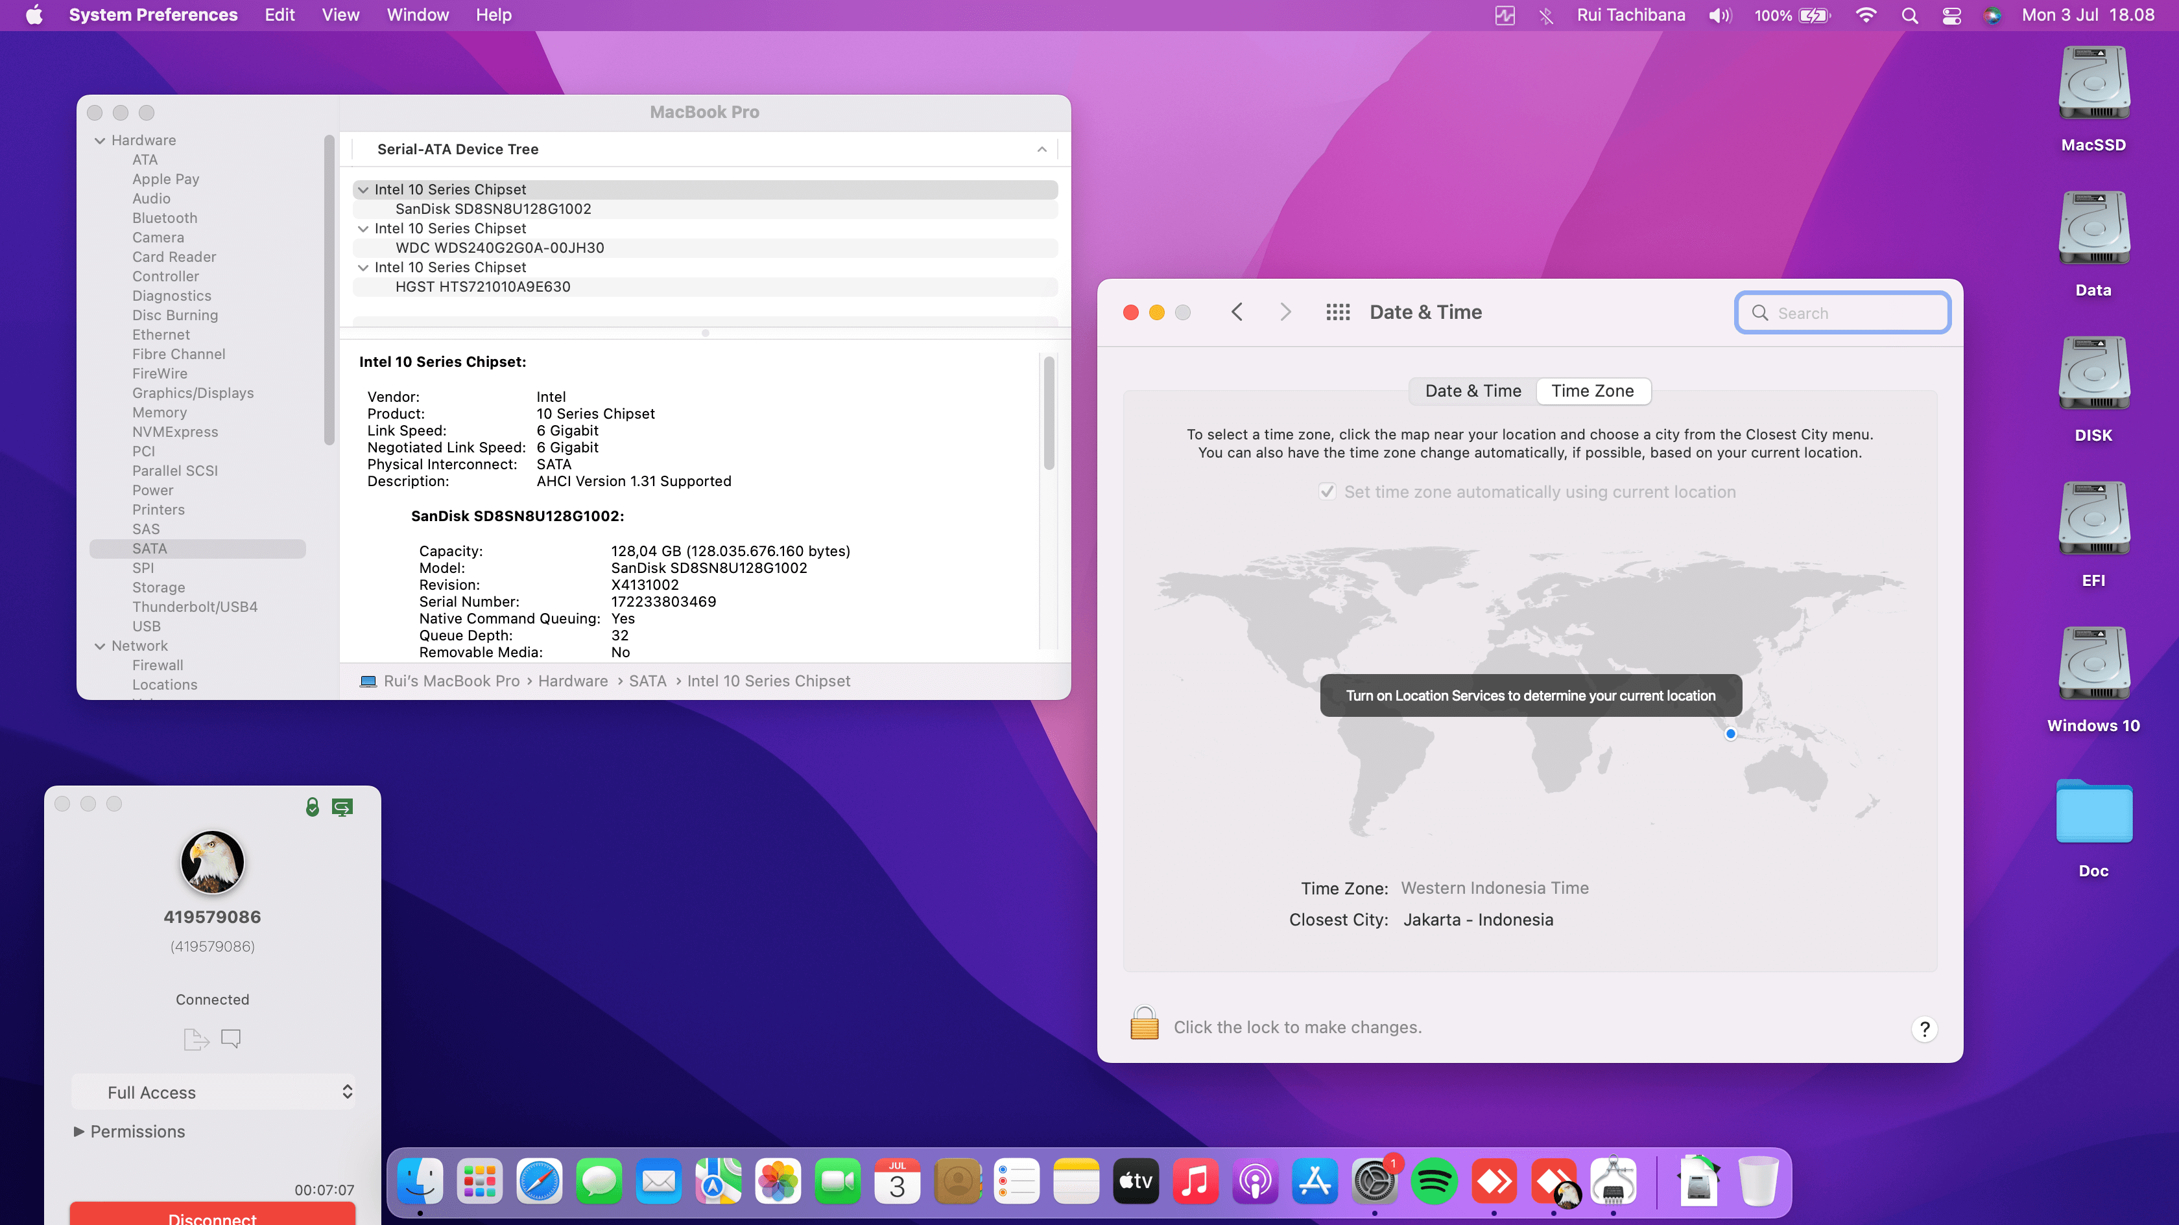Click the sidebar scrollbar in System Information
Screen dimensions: 2179x1225
coord(329,290)
